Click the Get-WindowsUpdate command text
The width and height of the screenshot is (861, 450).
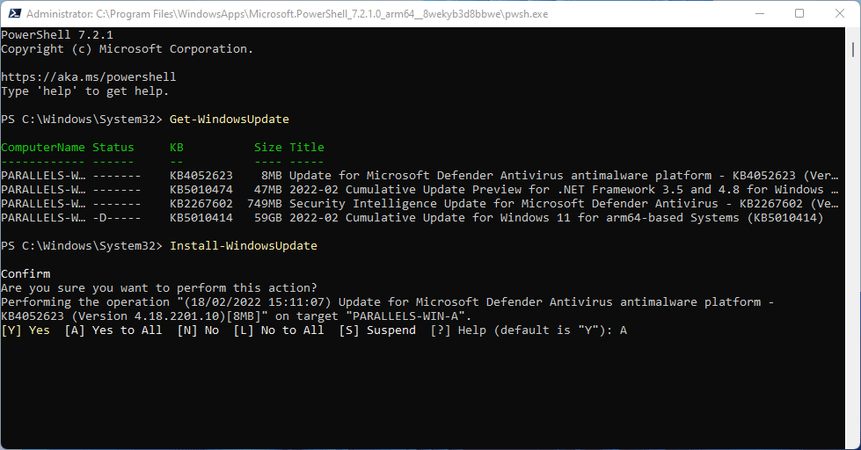coord(229,119)
